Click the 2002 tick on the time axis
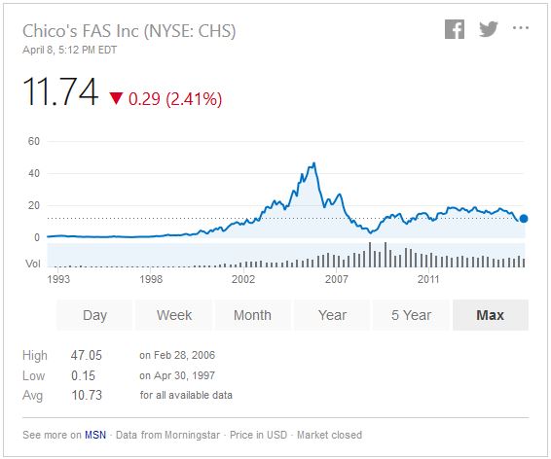Screen dimensions: 551x459 coord(243,279)
